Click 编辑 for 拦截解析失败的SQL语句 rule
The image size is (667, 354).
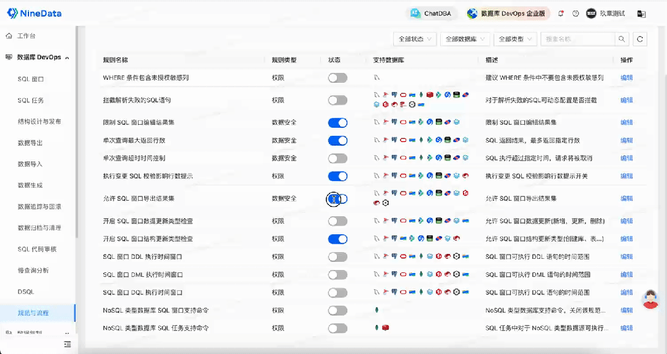(x=626, y=100)
